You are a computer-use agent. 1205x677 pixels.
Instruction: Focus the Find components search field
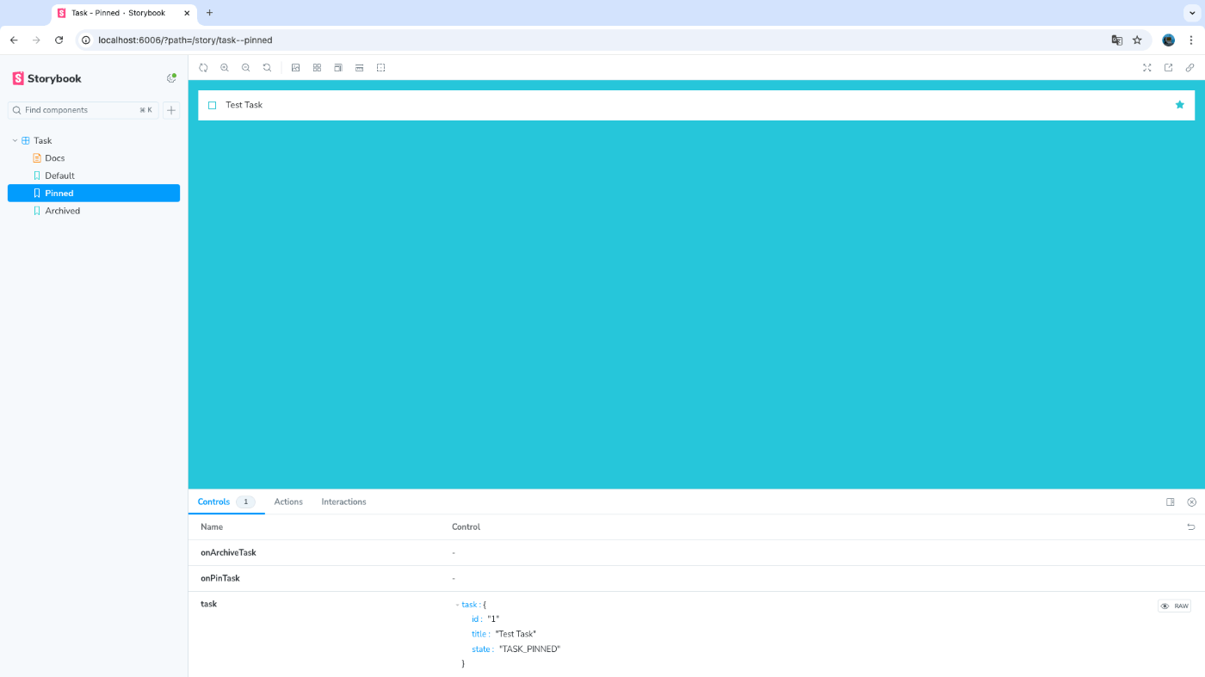[x=83, y=110]
